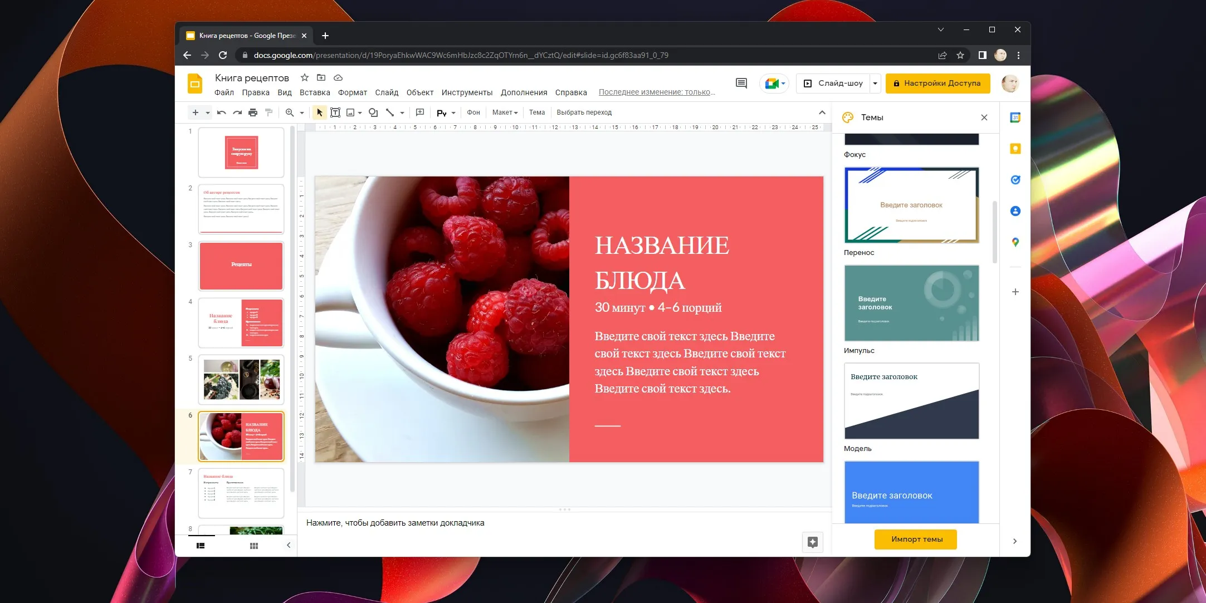Open the Вид menu
Viewport: 1206px width, 603px height.
(285, 92)
